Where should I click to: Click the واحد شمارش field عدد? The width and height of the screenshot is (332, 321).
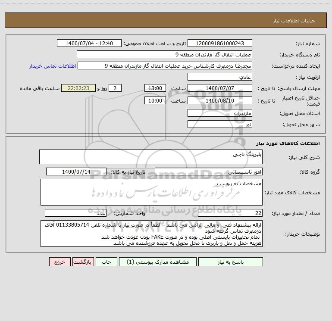(x=75, y=213)
